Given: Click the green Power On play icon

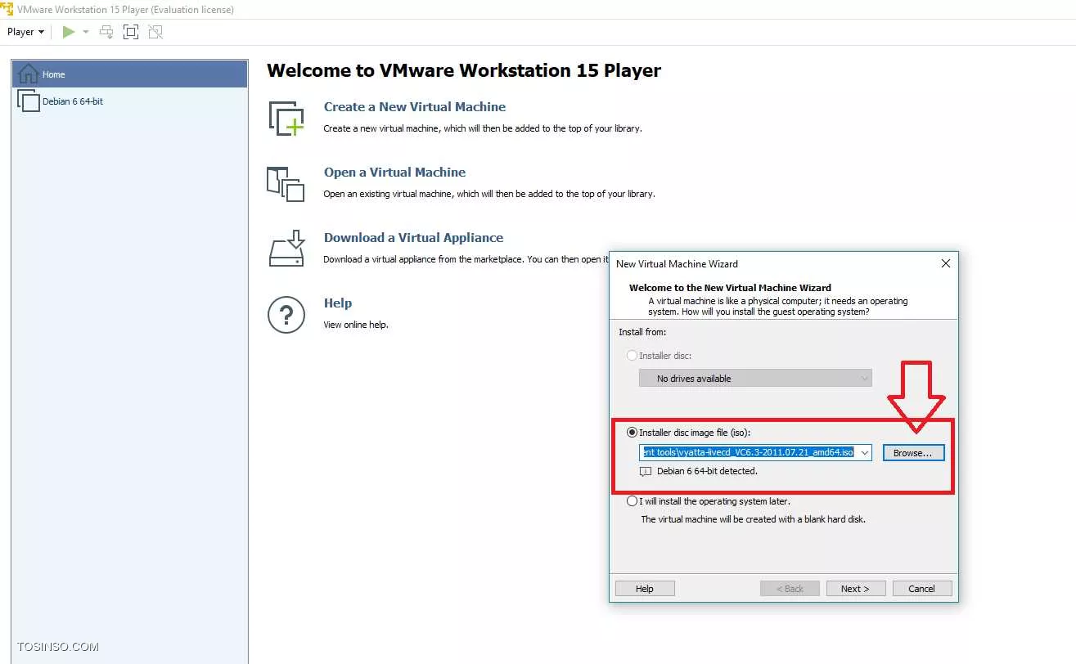Looking at the screenshot, I should click(x=69, y=32).
